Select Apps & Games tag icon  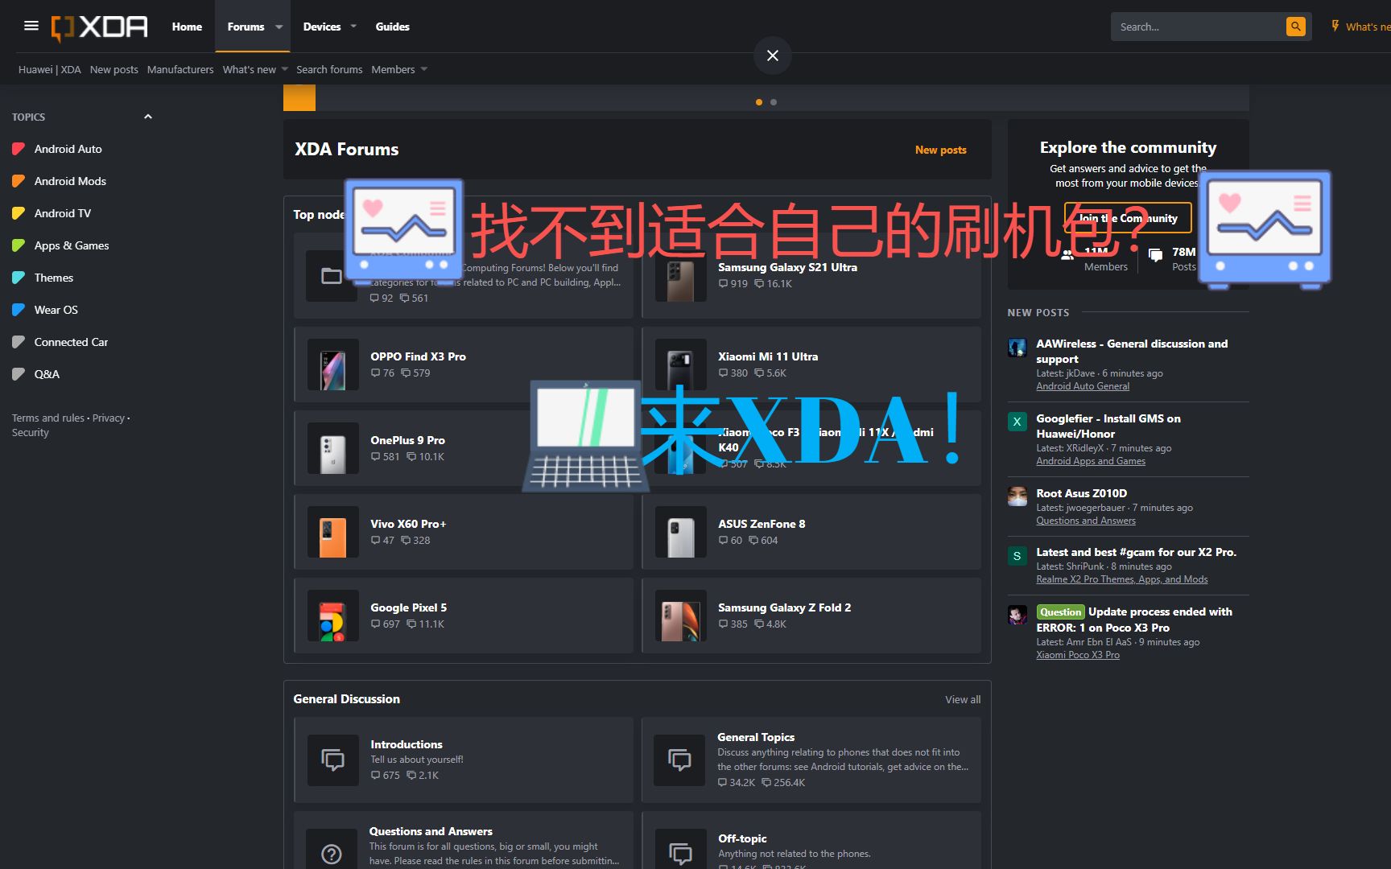pos(19,245)
